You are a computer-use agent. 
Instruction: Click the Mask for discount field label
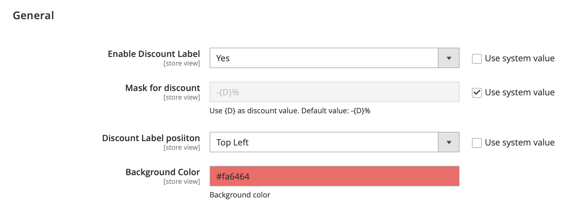tap(162, 88)
